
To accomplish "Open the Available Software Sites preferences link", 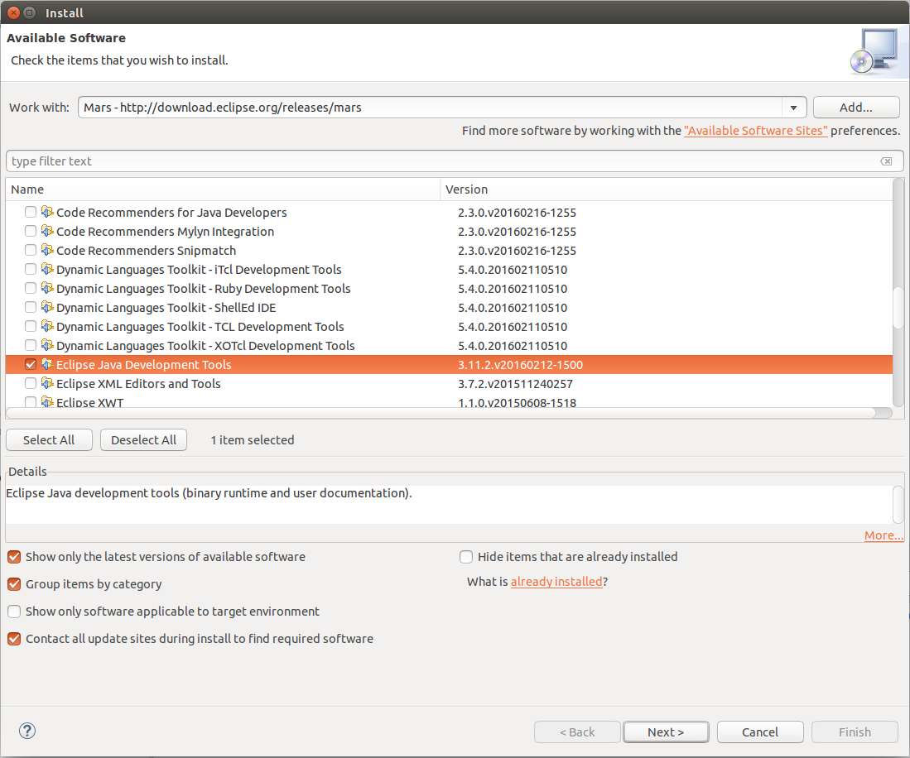I will click(x=755, y=130).
